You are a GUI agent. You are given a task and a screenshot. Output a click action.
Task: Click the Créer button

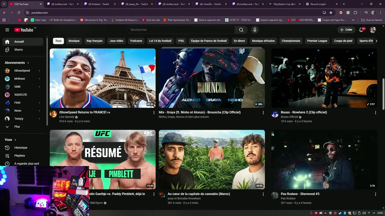[346, 30]
